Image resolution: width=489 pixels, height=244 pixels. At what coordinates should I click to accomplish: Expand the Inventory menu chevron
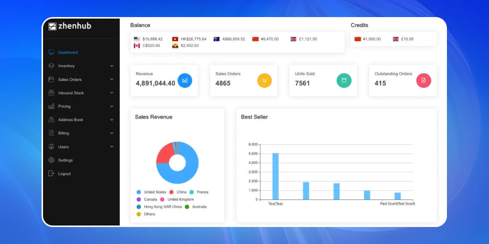[x=112, y=66]
